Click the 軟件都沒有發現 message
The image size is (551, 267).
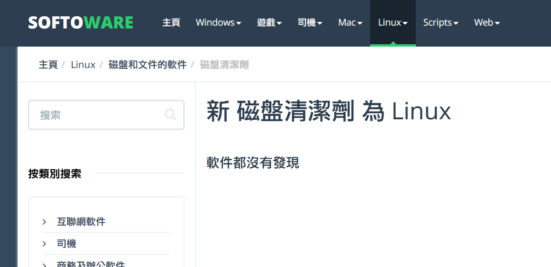(x=253, y=163)
